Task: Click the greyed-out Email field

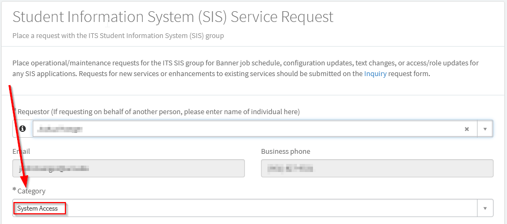Action: coord(128,168)
